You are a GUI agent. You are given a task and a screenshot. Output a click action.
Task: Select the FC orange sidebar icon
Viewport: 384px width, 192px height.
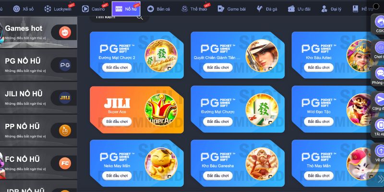pyautogui.click(x=65, y=163)
